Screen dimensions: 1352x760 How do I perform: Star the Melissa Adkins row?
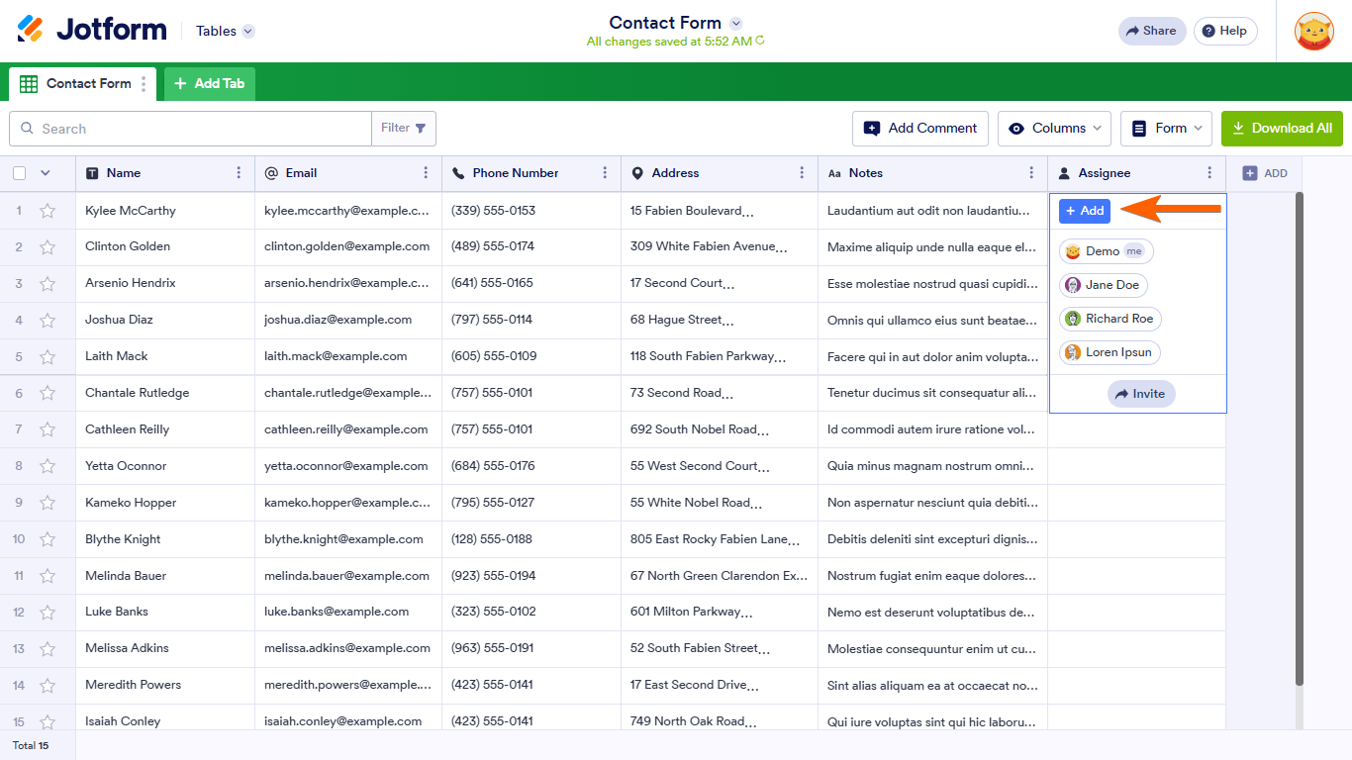(x=48, y=650)
